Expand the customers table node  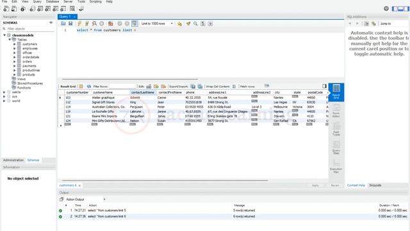click(x=15, y=44)
